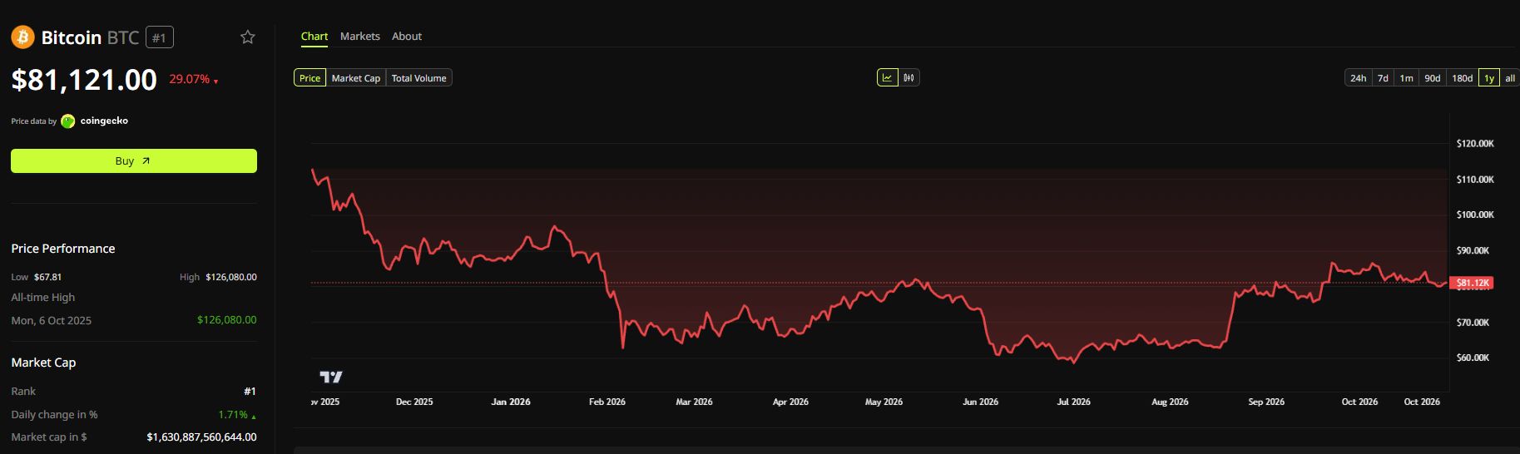Image resolution: width=1520 pixels, height=454 pixels.
Task: Click the $81.12K current price label
Action: (1471, 283)
